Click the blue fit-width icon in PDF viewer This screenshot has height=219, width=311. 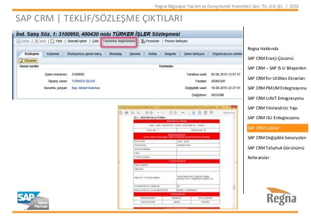coord(194,113)
